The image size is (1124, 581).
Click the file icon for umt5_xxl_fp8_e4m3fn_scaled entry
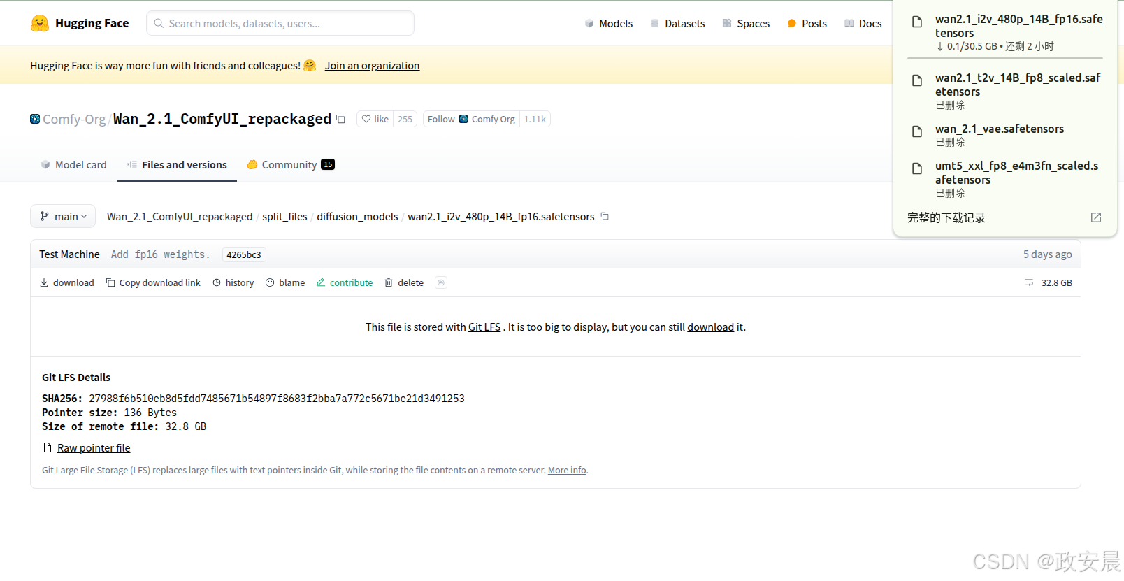(x=917, y=168)
